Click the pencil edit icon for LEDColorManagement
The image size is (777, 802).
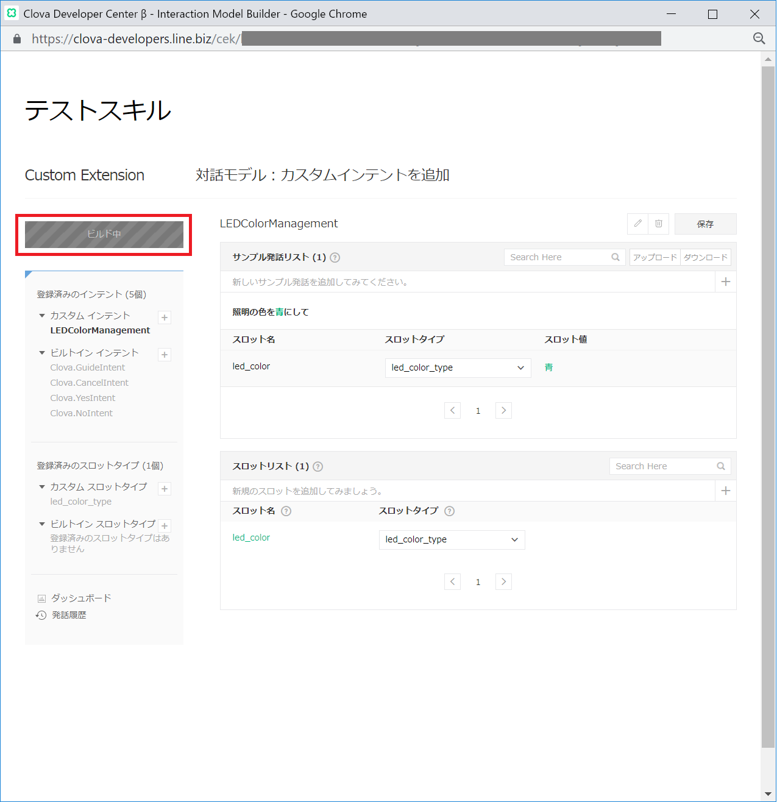tap(637, 224)
